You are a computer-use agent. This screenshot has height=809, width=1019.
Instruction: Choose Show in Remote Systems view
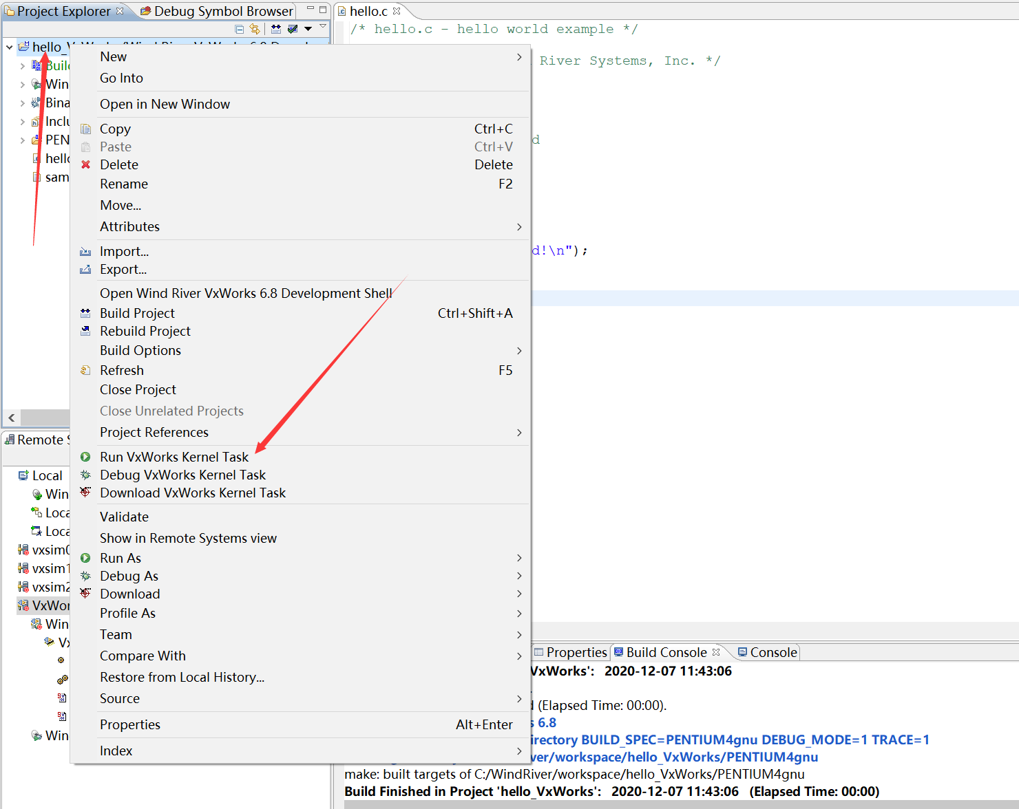pyautogui.click(x=300, y=538)
